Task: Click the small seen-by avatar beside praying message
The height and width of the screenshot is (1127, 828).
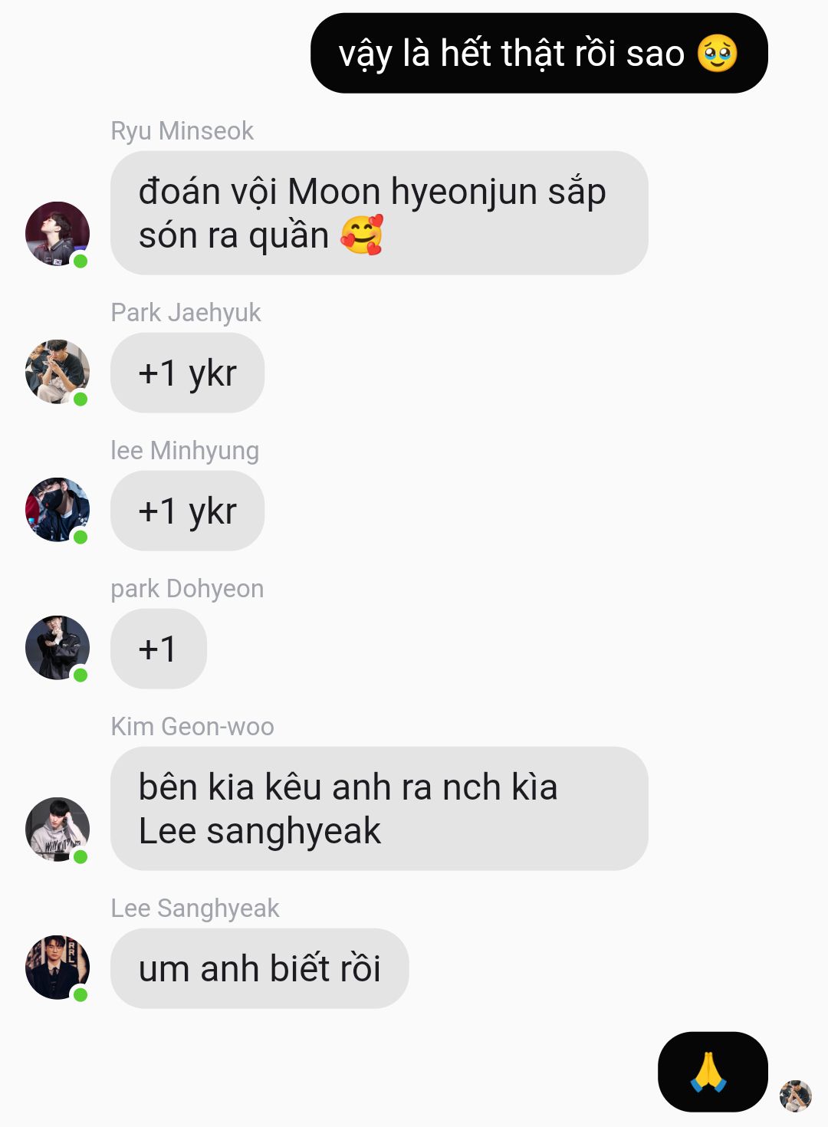Action: pyautogui.click(x=795, y=1096)
